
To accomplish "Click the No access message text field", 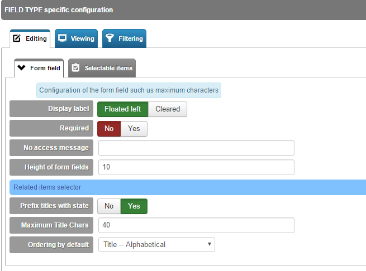I will [196, 148].
